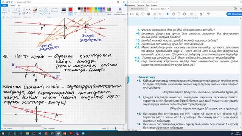Select Color 1 foreground box in Paint

coord(70,11)
